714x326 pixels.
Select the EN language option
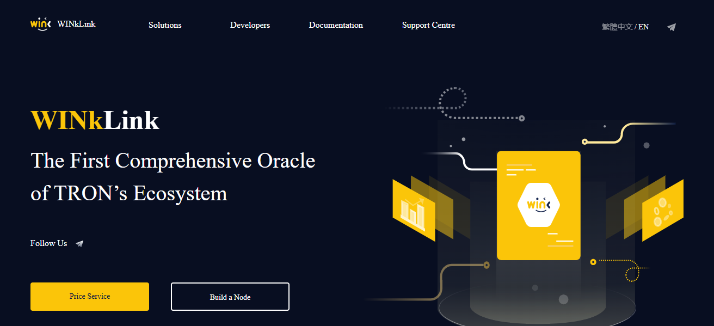click(x=643, y=27)
